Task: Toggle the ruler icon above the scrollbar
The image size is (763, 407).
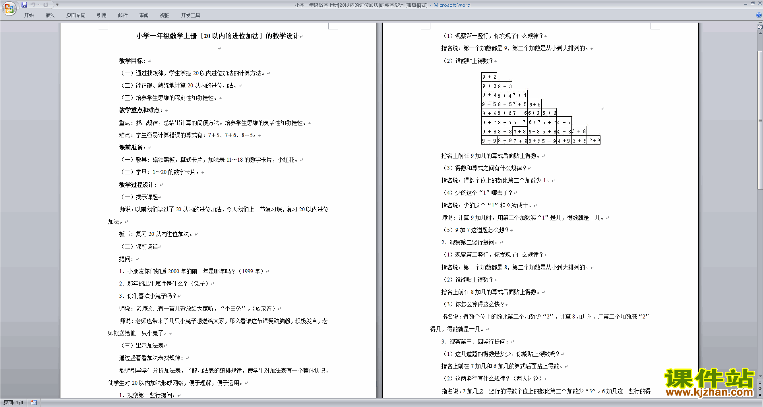Action: (760, 27)
